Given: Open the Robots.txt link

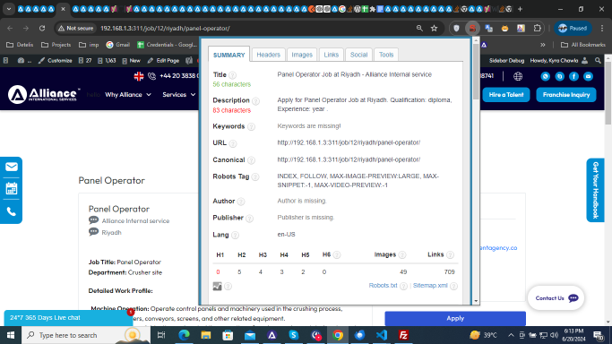Looking at the screenshot, I should click(383, 286).
